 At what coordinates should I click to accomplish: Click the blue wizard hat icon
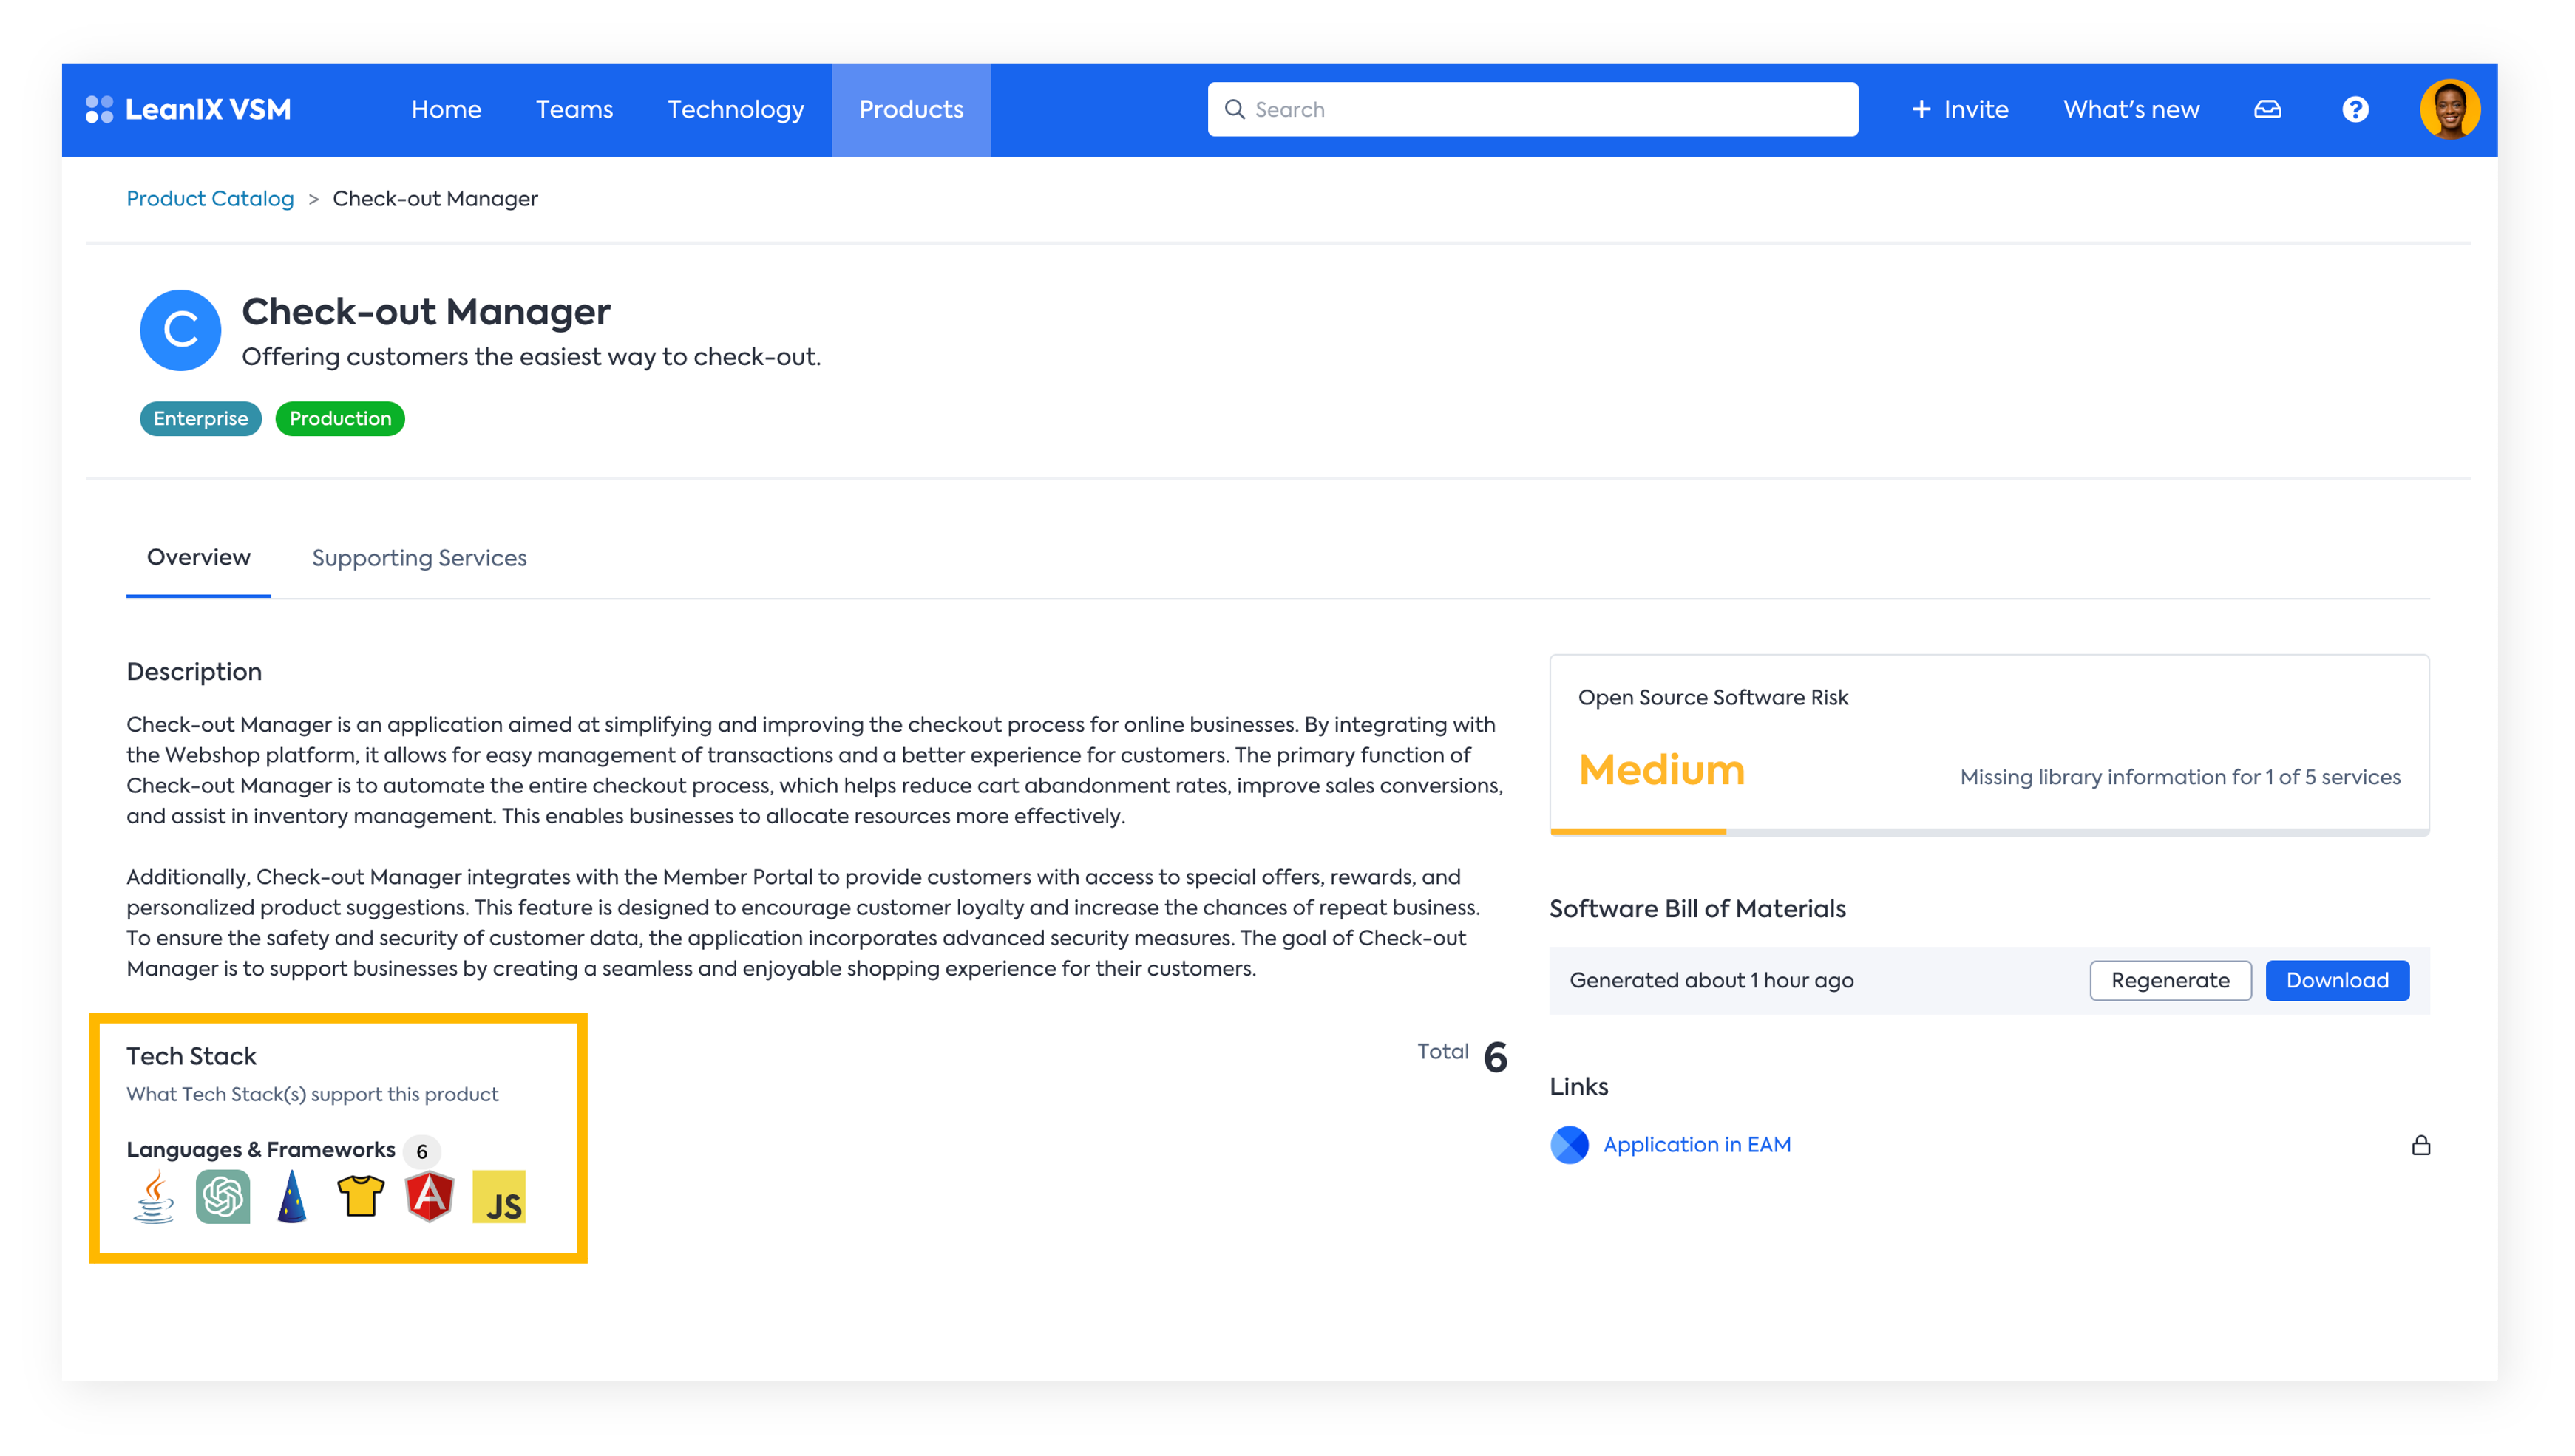[x=292, y=1197]
